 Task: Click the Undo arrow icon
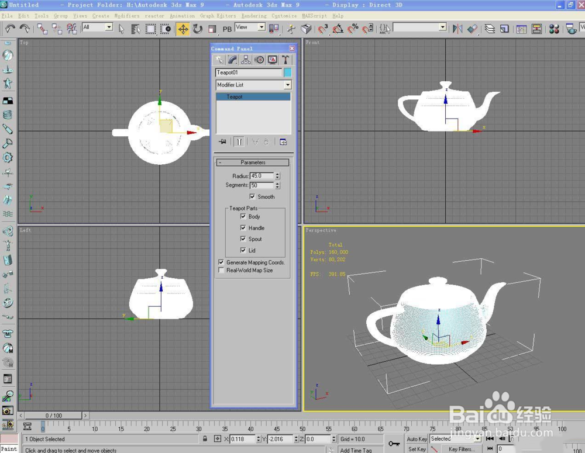click(x=10, y=29)
